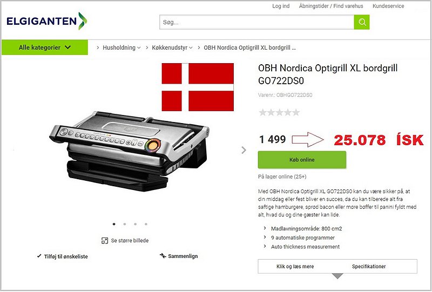
Task: Switch to the Specifikationer tab
Action: [x=369, y=267]
